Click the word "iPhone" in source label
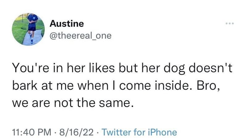 [x=162, y=132]
